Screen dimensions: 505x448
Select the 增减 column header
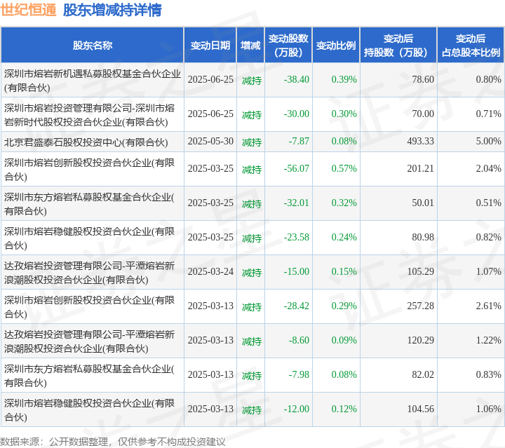click(x=250, y=46)
